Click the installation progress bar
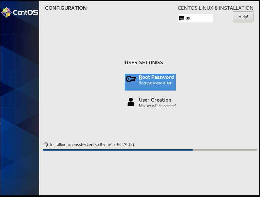Image resolution: width=260 pixels, height=197 pixels. click(x=150, y=150)
